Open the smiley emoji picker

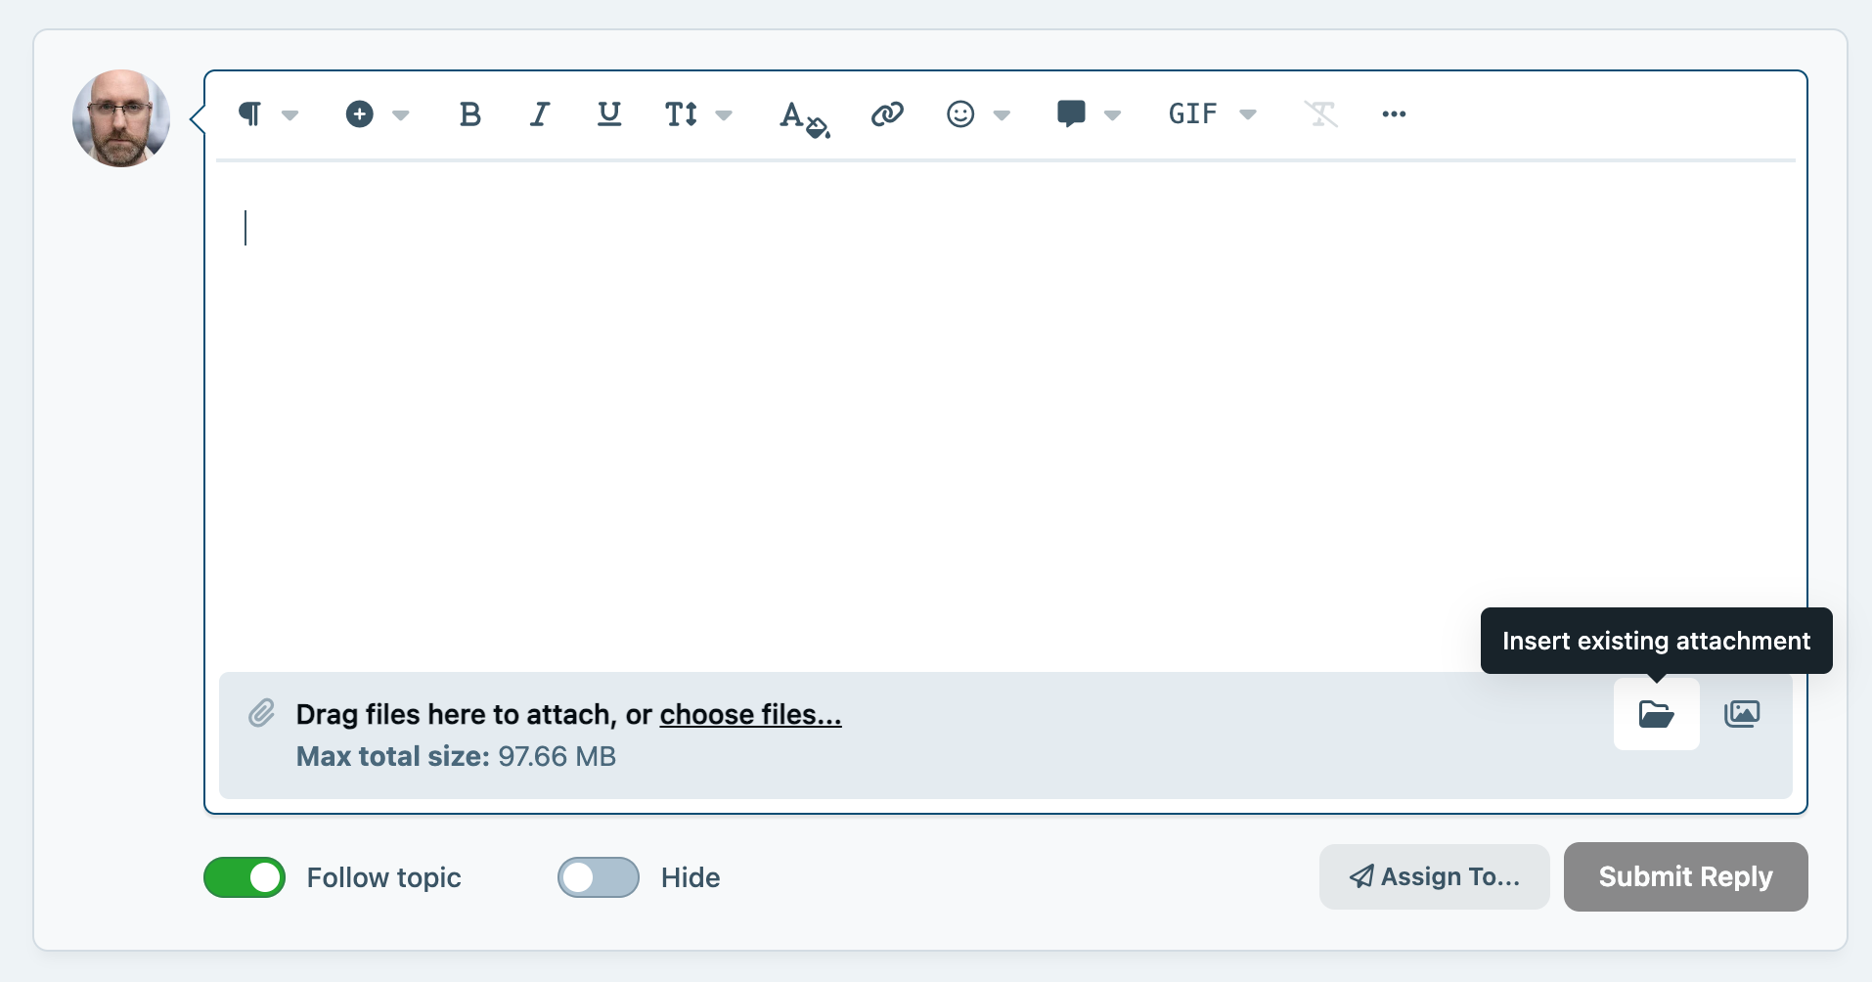pyautogui.click(x=960, y=114)
